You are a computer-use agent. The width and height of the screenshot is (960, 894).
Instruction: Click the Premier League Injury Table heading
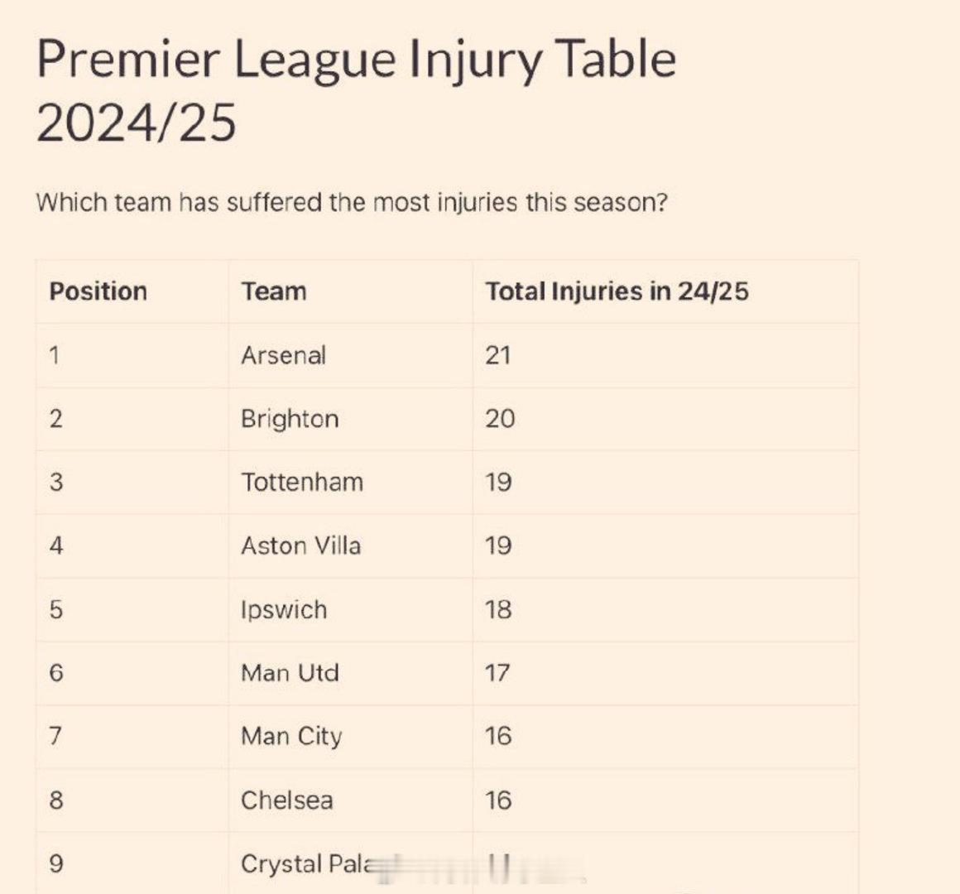click(357, 90)
